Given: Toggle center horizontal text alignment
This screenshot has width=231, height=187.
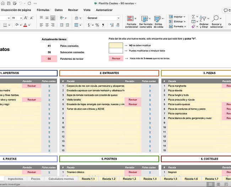Looking at the screenshot, I should coord(47,25).
